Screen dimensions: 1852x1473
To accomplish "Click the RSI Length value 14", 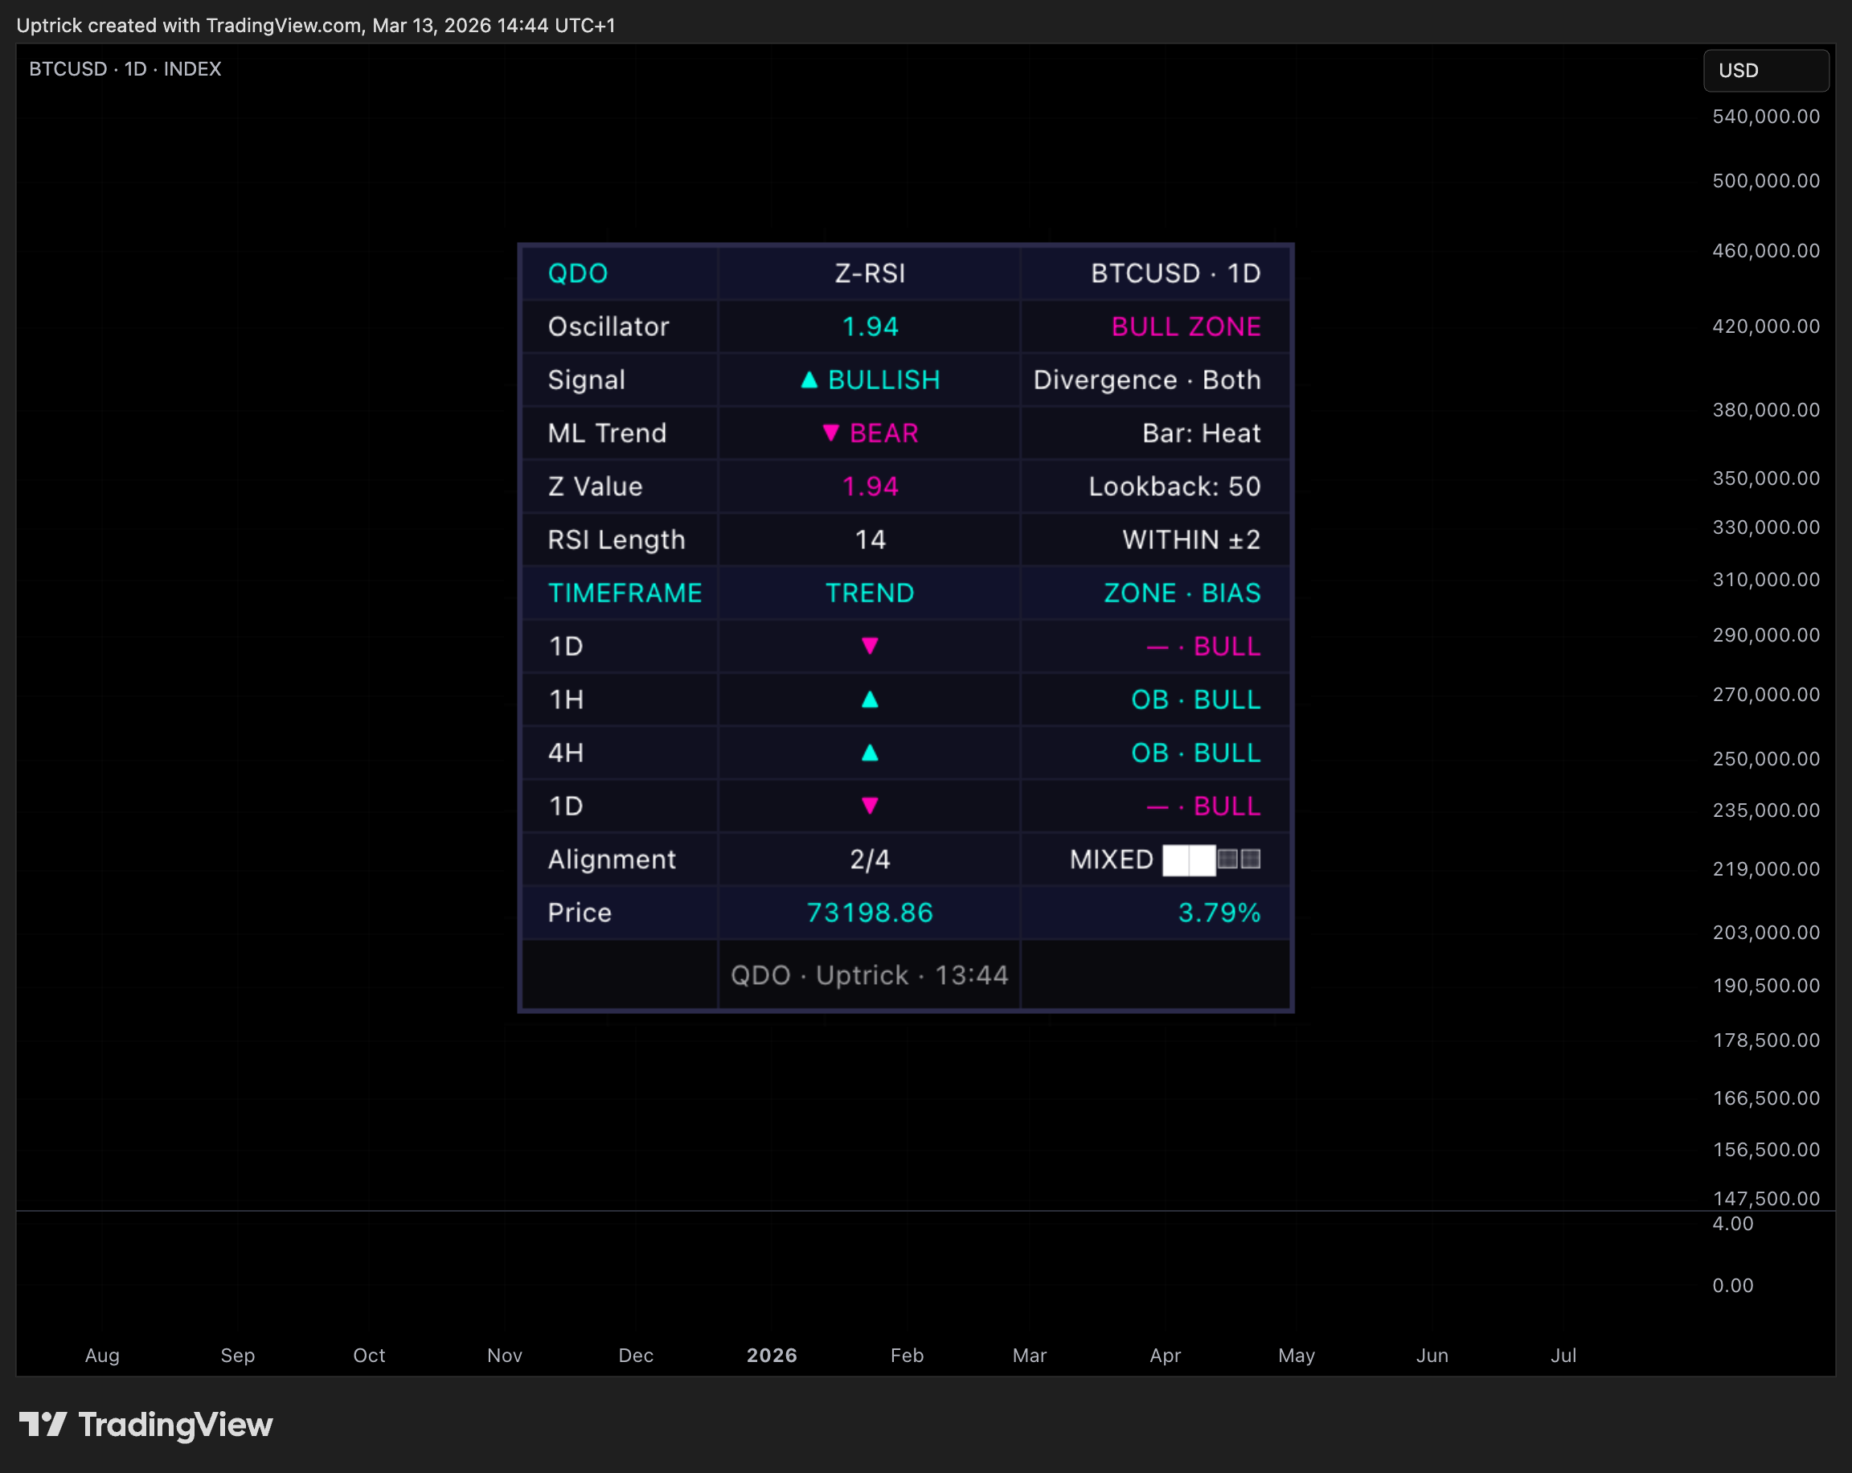I will pyautogui.click(x=871, y=540).
